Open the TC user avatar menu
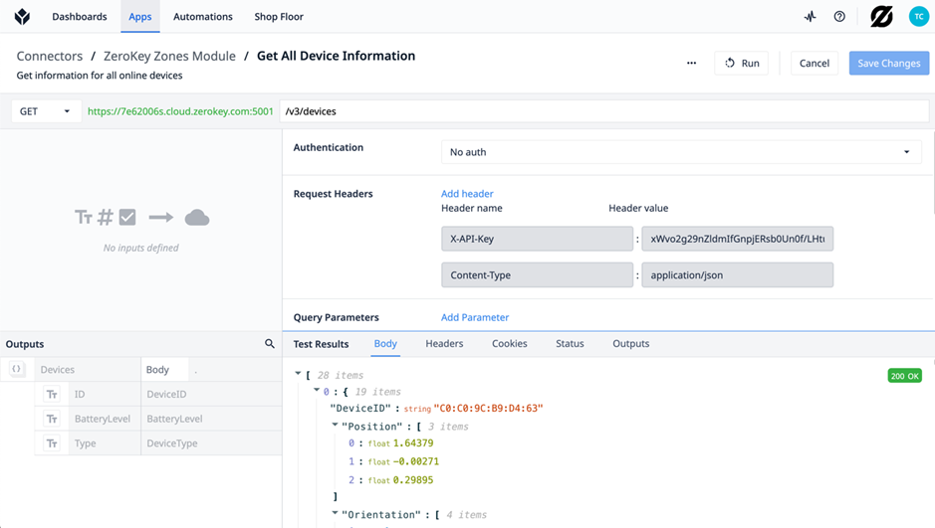Viewport: 935px width, 528px height. (x=919, y=17)
